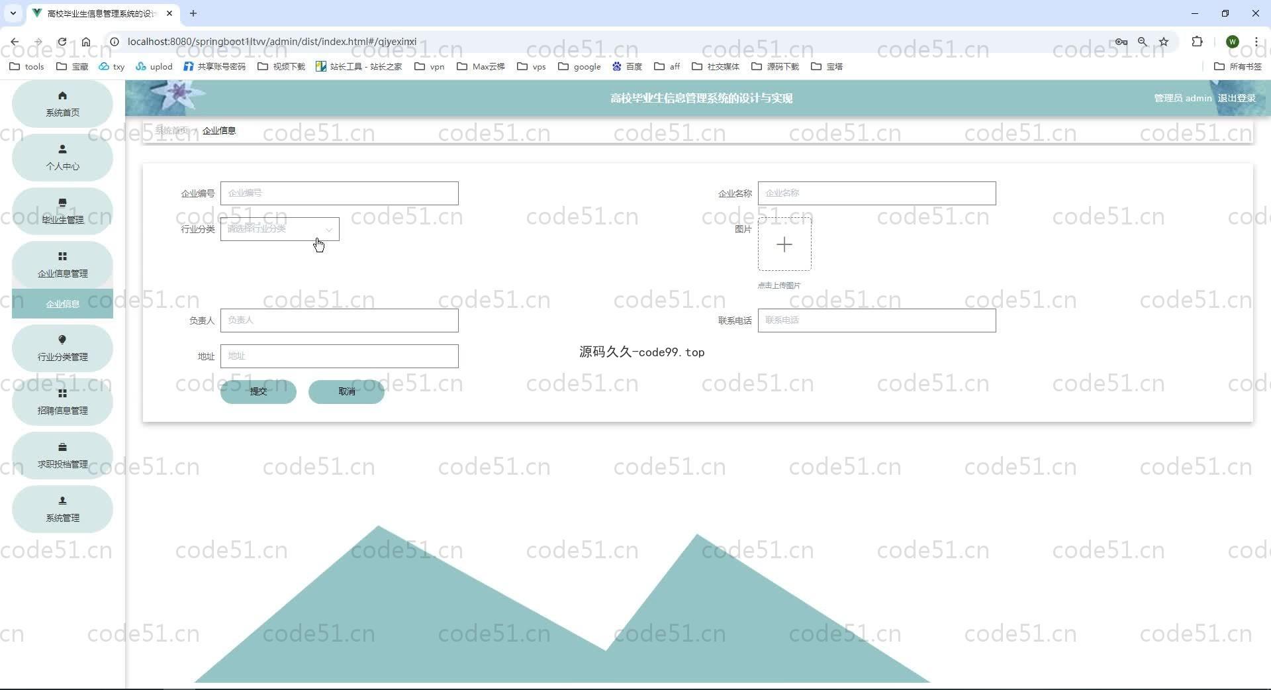
Task: Open the Max云梯 bookmark folder
Action: pyautogui.click(x=481, y=66)
